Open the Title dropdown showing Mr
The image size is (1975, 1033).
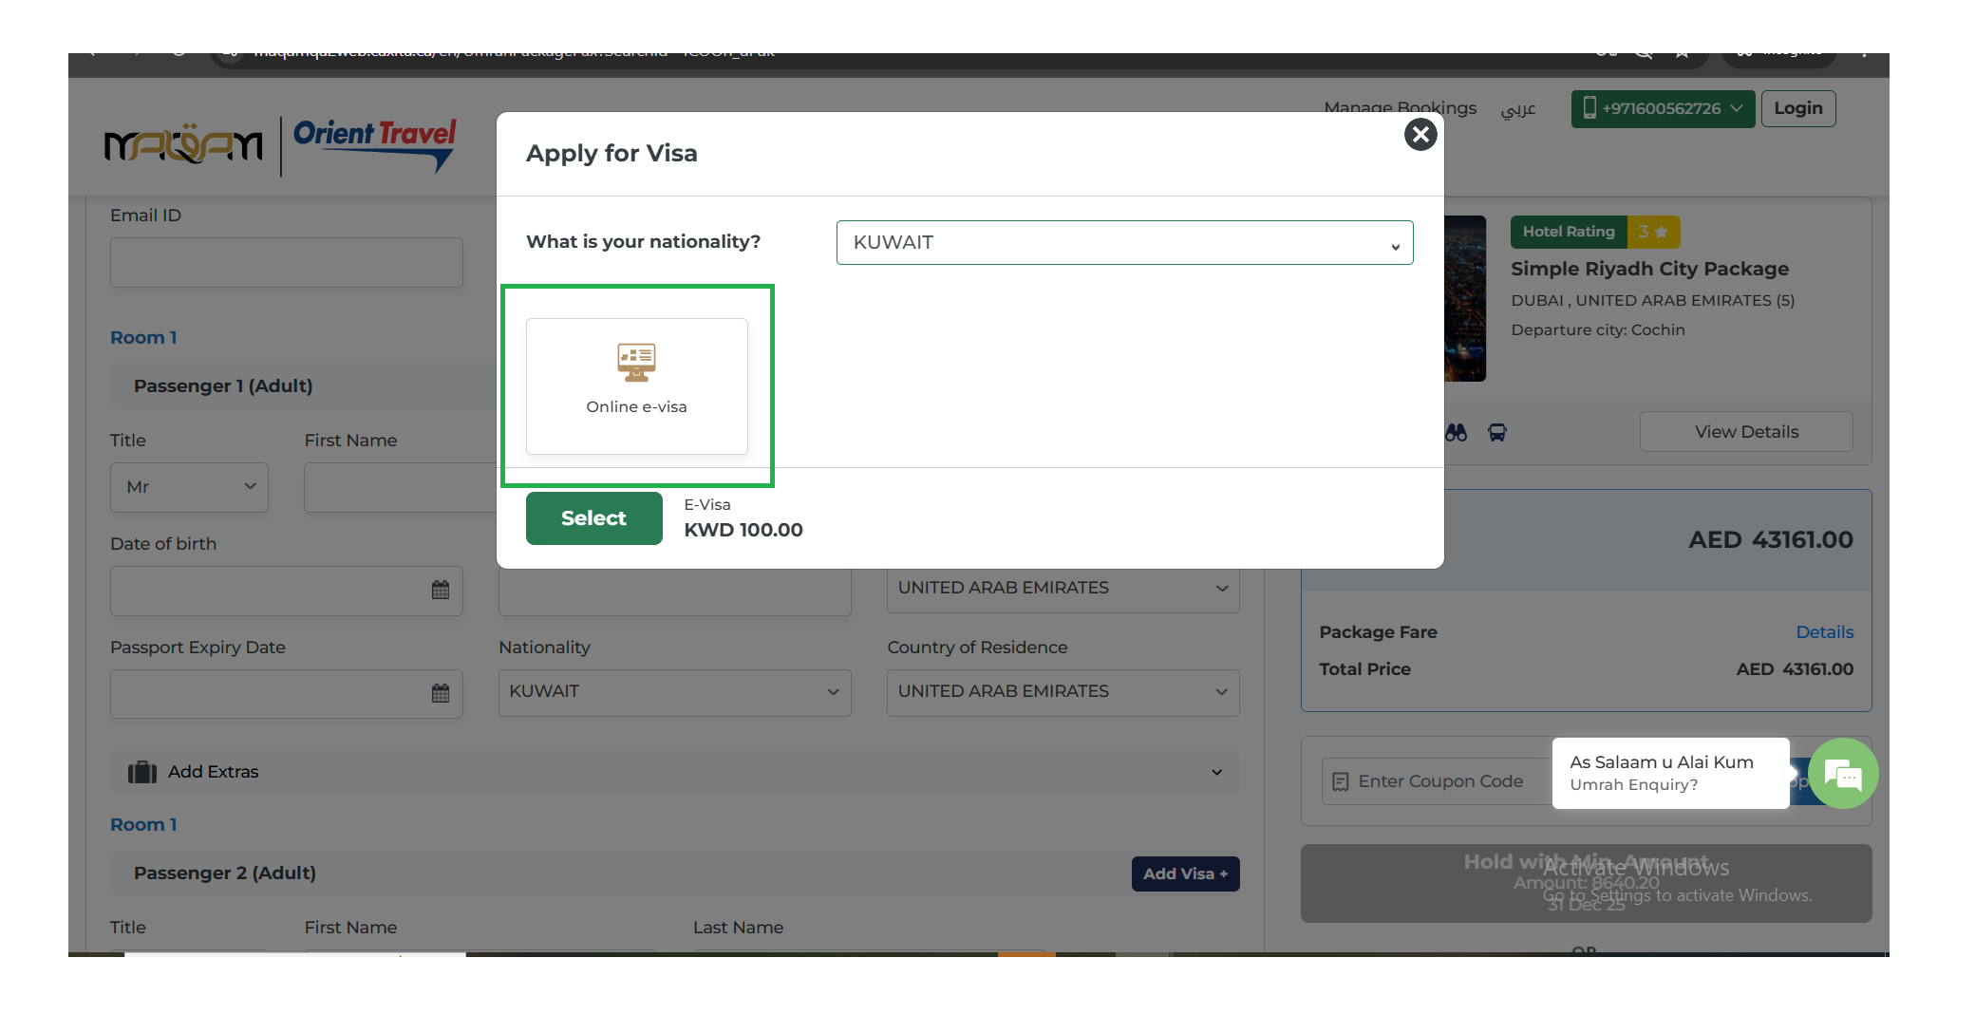point(189,487)
